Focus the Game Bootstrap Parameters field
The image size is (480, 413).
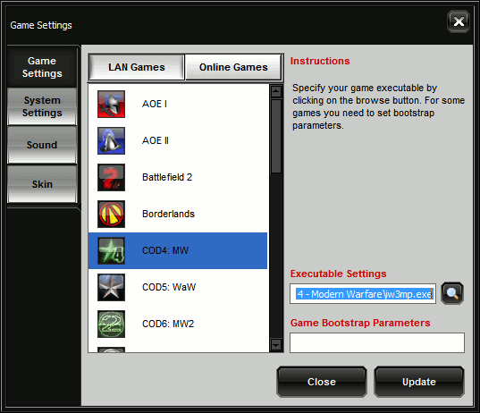(x=377, y=342)
